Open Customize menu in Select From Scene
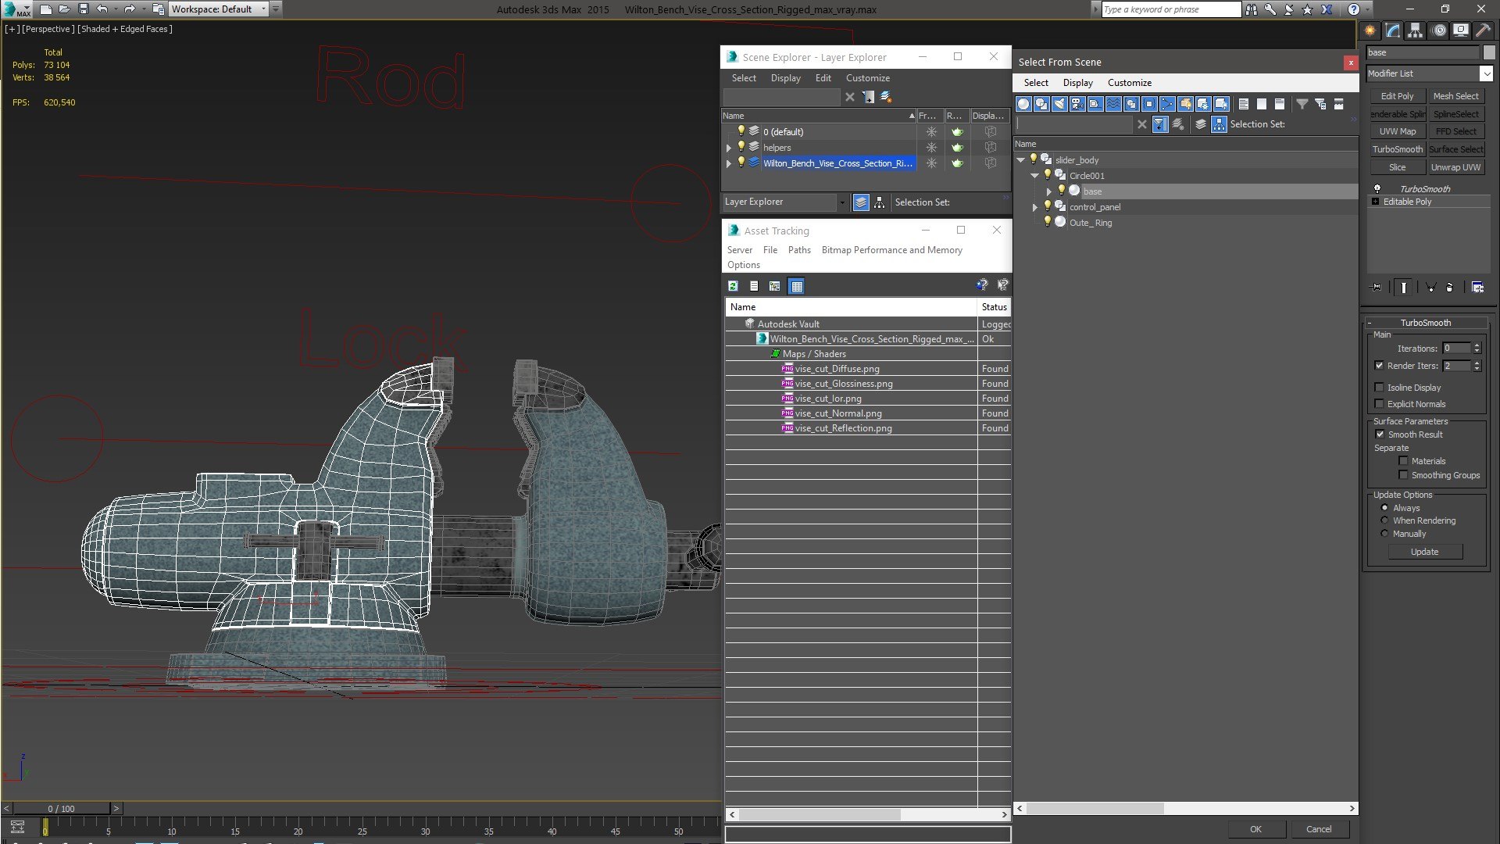Image resolution: width=1500 pixels, height=844 pixels. [1129, 83]
